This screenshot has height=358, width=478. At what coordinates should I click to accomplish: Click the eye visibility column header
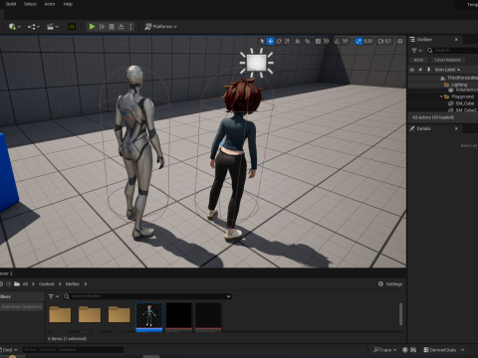[412, 70]
